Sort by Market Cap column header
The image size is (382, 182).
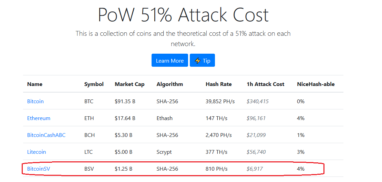pos(130,84)
